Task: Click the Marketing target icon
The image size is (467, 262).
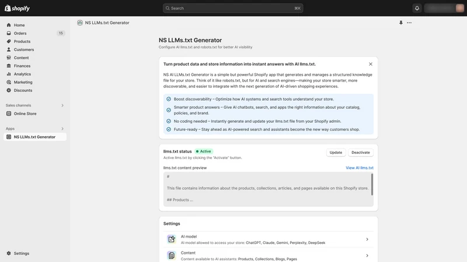Action: 9,82
